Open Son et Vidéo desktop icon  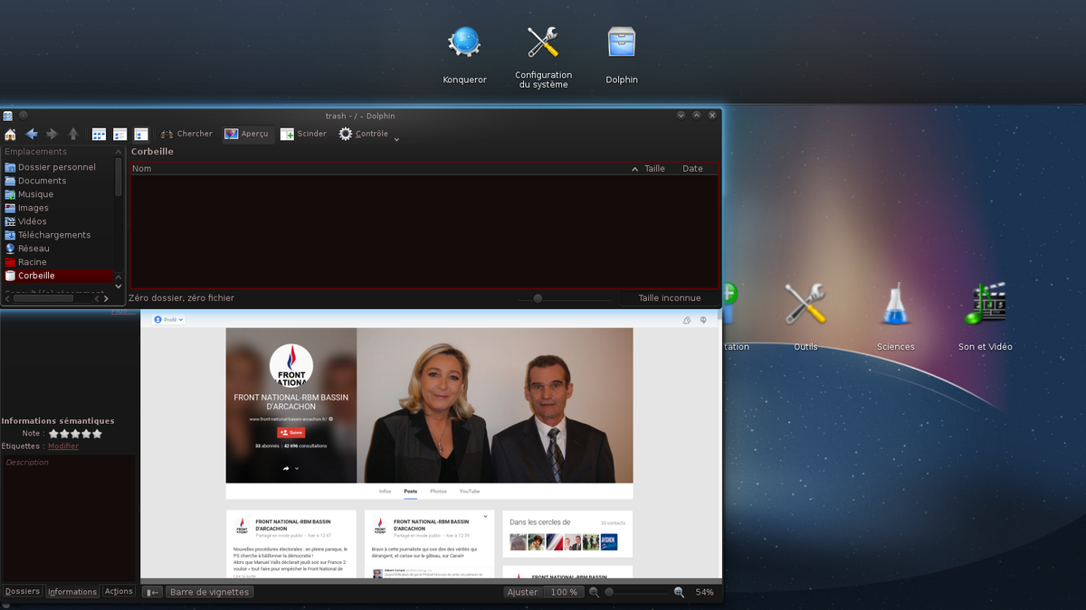pos(986,316)
